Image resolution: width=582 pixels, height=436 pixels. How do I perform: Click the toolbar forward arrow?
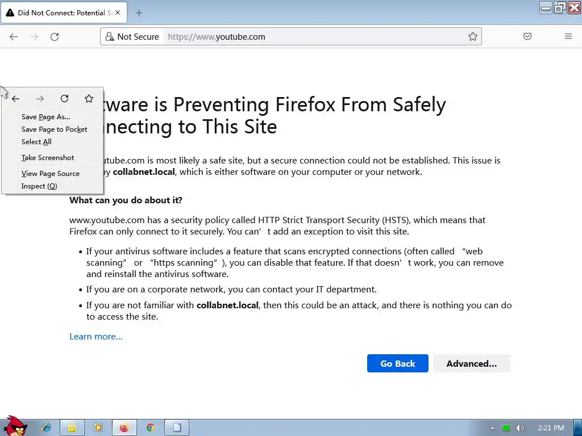[34, 37]
